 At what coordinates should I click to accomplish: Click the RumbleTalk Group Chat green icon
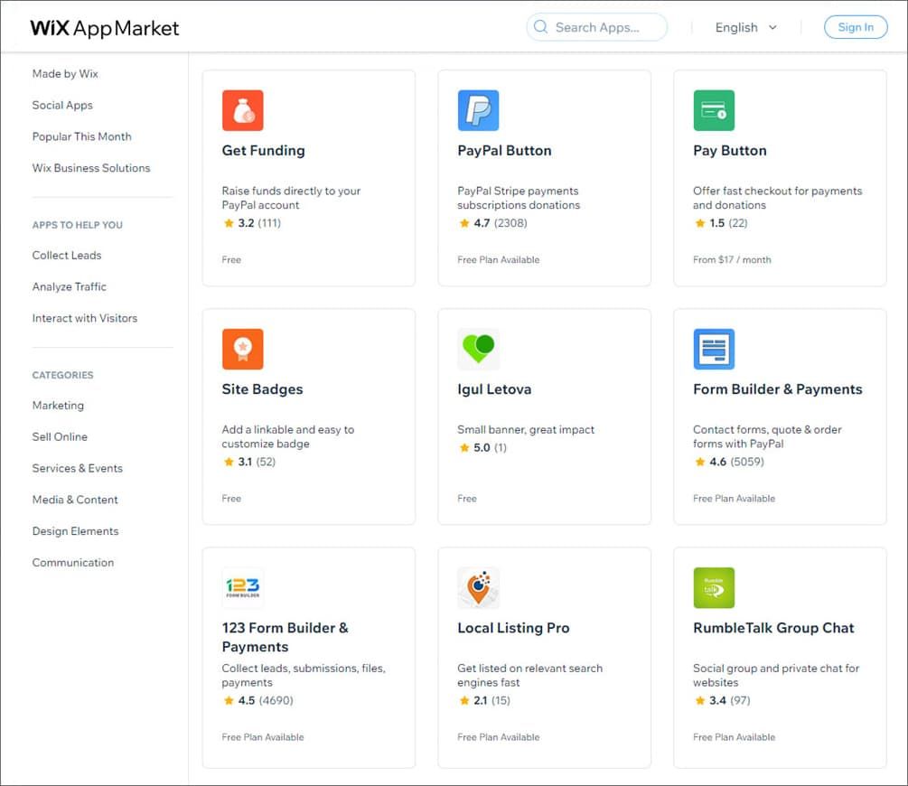714,587
